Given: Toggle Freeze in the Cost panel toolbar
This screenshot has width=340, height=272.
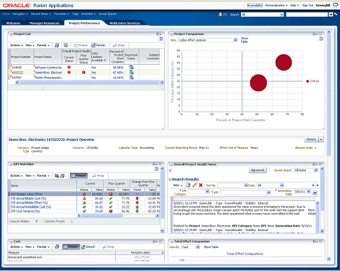Looking at the screenshot, I should click(x=71, y=246).
